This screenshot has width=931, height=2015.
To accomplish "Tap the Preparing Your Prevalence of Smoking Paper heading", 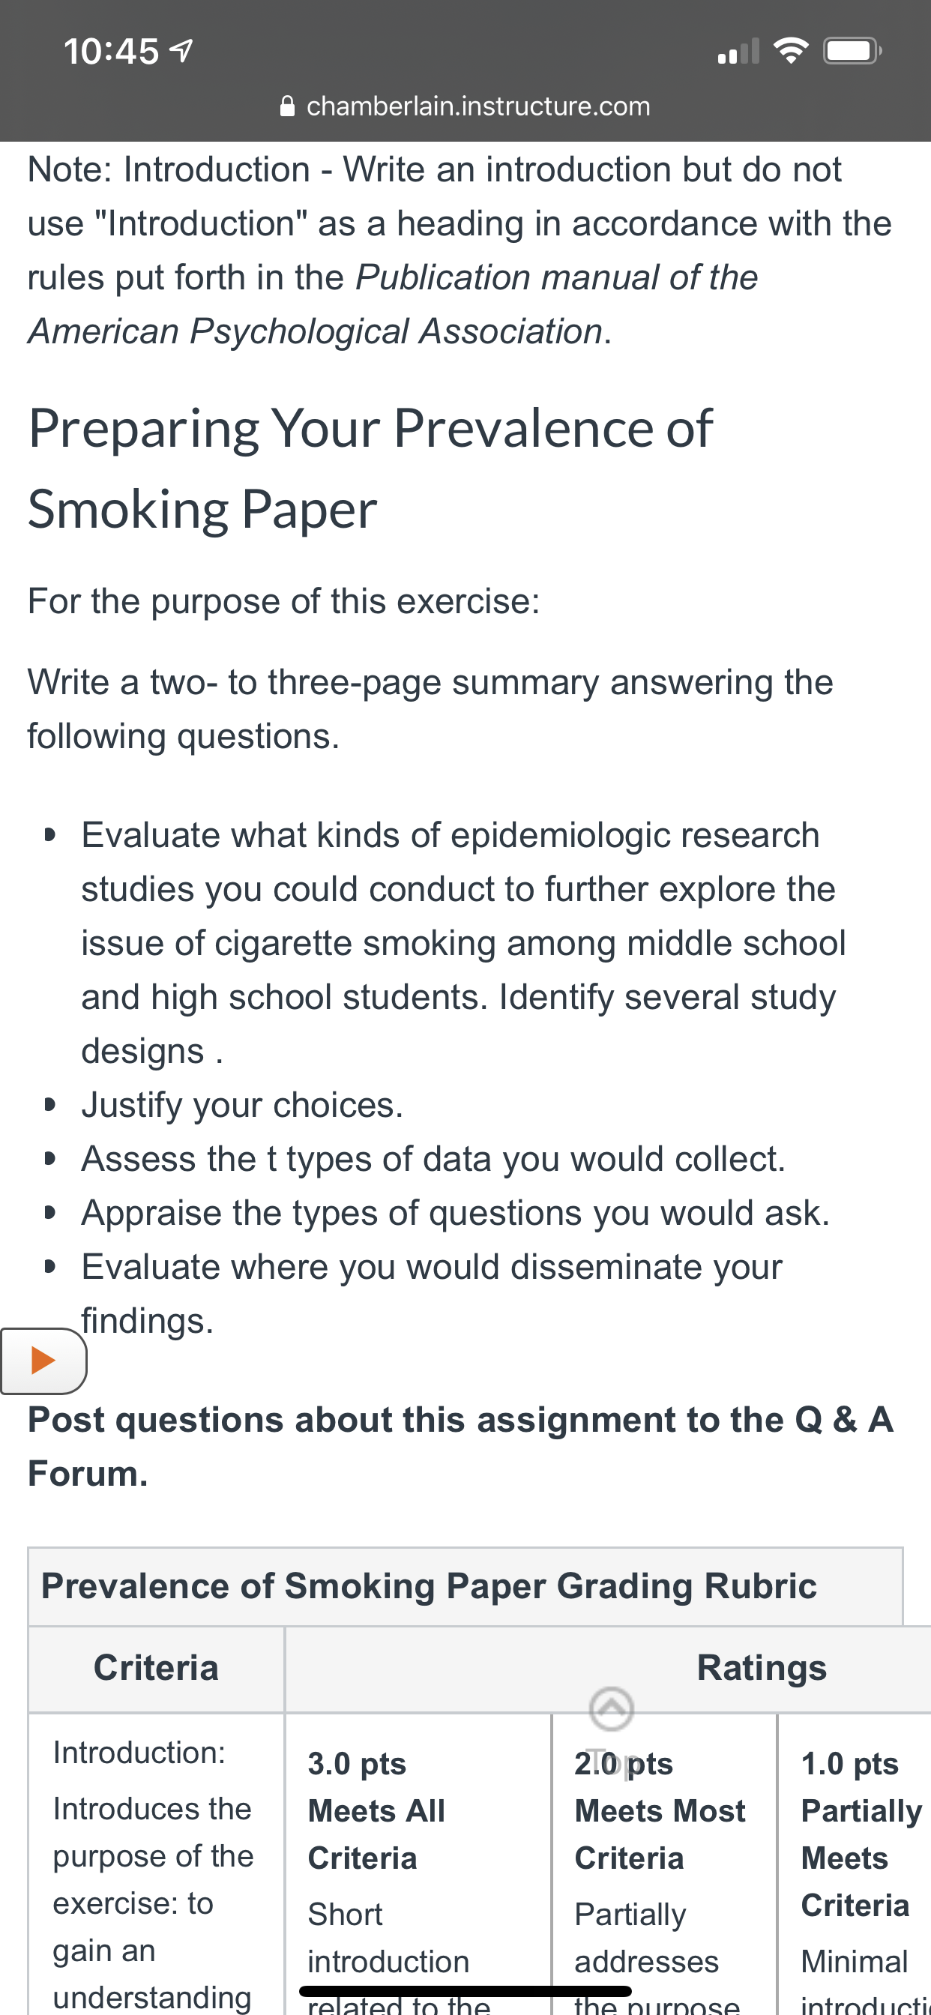I will (x=370, y=469).
